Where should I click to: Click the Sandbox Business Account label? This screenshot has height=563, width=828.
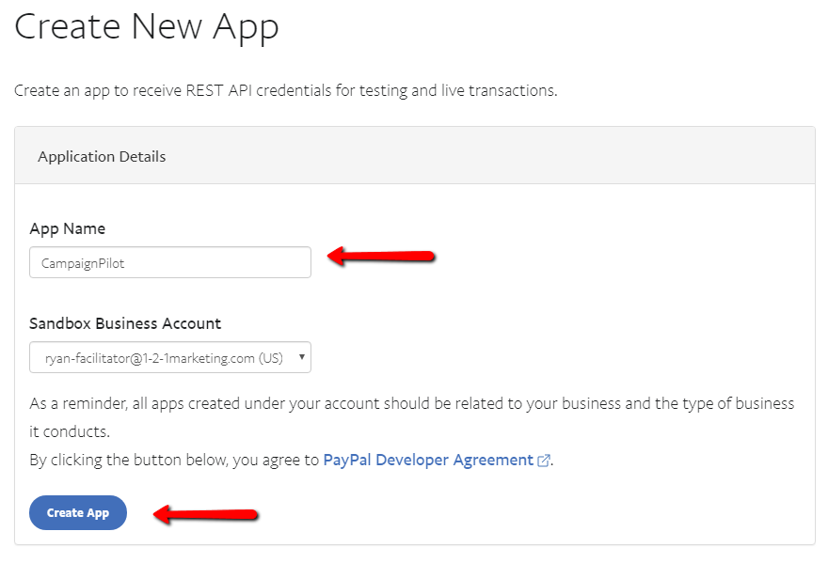[x=125, y=323]
